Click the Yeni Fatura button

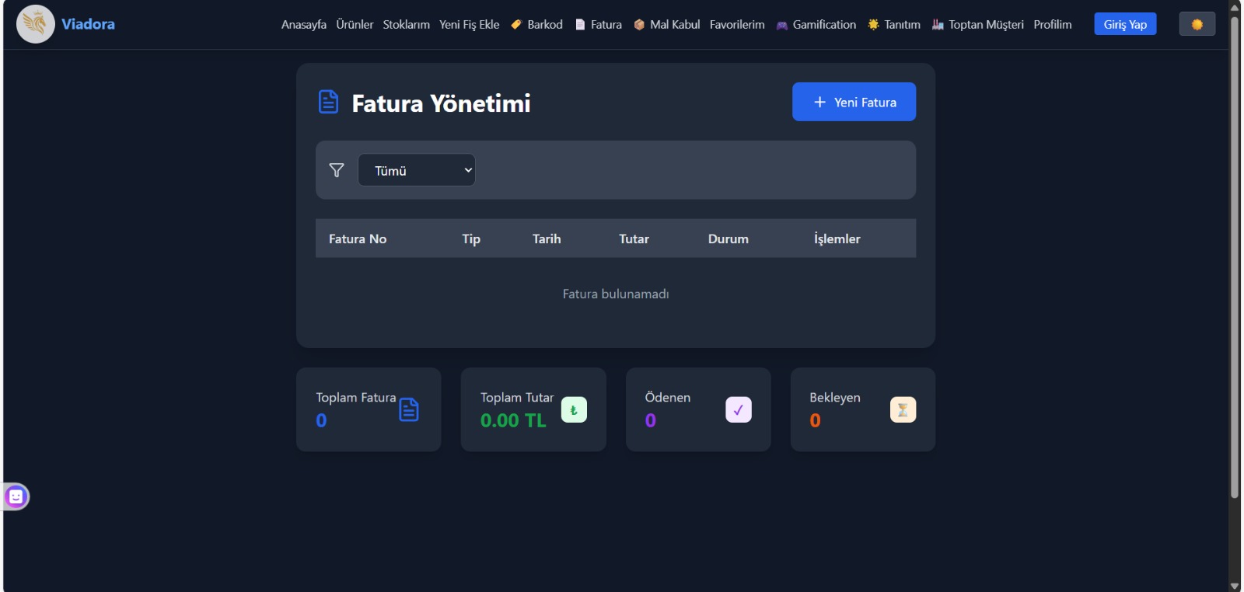[854, 102]
